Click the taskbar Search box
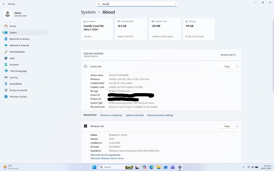Screen dimensions: 274x171 (x=116, y=167)
